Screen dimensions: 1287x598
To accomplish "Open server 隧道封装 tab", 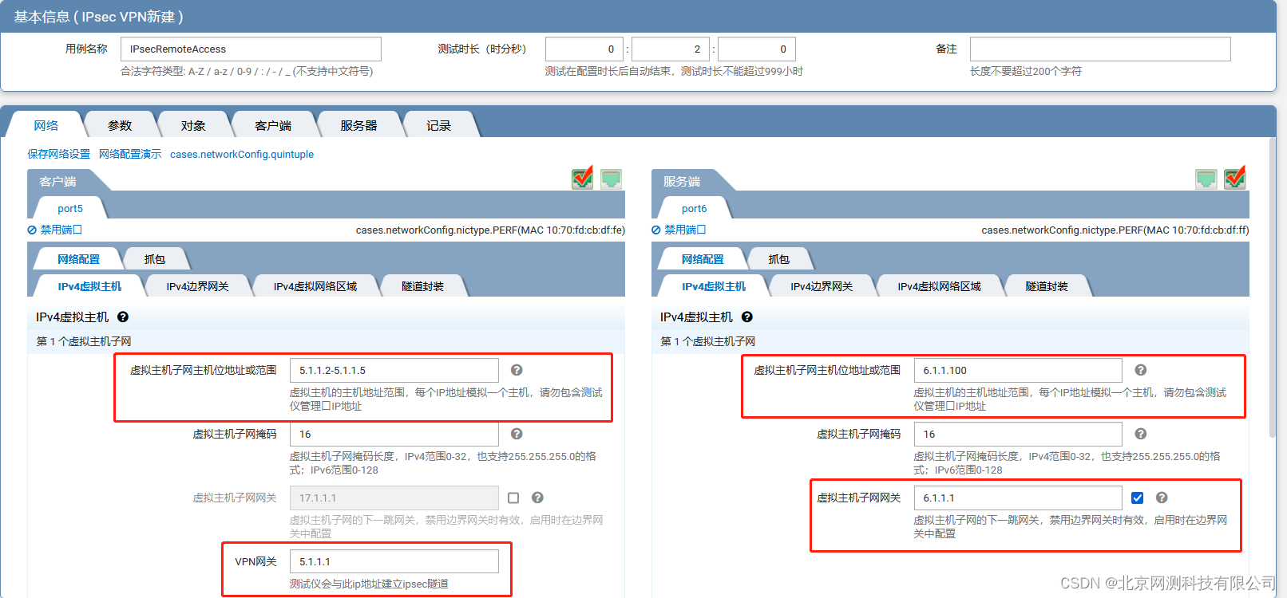I will coord(1047,286).
